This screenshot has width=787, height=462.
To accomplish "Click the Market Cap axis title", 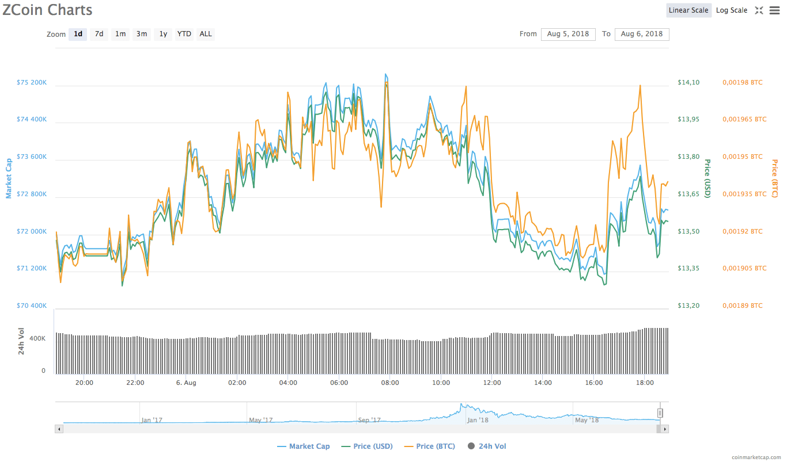I will [x=9, y=178].
